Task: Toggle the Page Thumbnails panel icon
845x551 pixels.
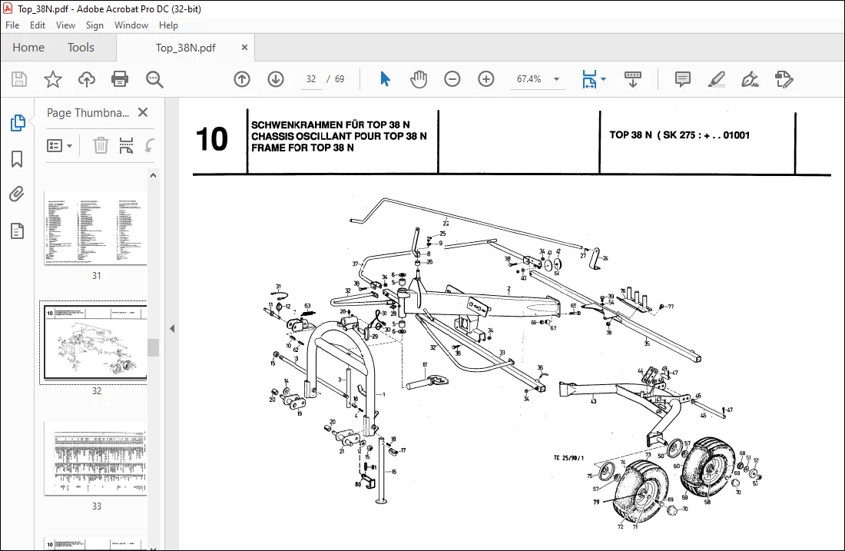Action: click(18, 123)
